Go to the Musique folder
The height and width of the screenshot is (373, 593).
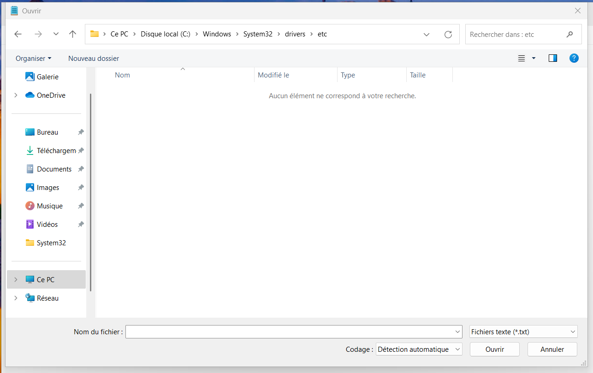click(49, 206)
